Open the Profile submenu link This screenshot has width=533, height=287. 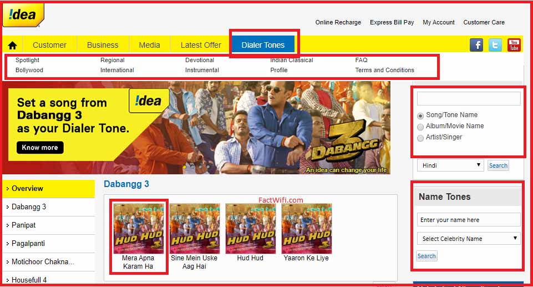coord(279,70)
